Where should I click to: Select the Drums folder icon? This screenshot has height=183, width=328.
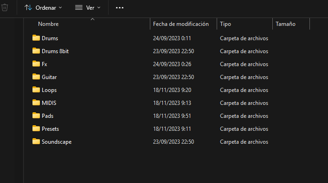pyautogui.click(x=36, y=38)
